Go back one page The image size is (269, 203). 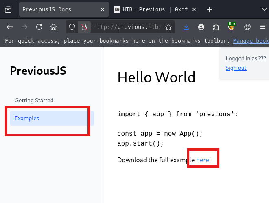(10, 27)
